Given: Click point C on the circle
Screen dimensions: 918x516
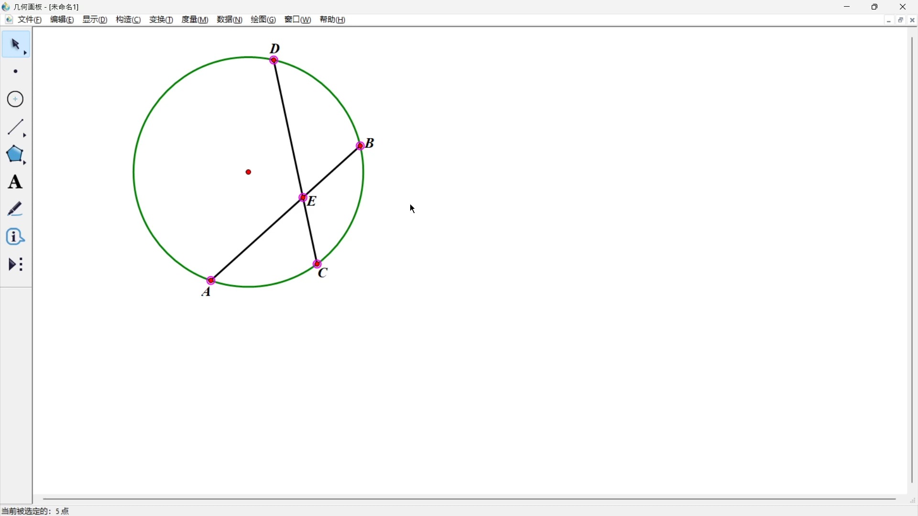Looking at the screenshot, I should point(318,264).
